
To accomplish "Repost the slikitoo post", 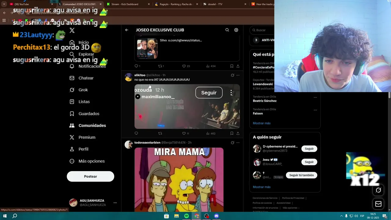I will pos(160,133).
